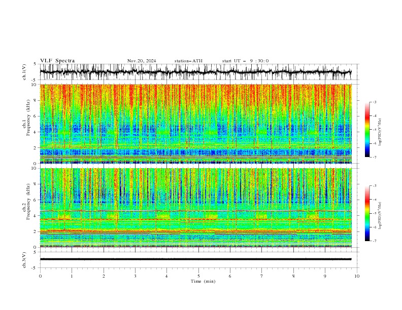
Task: Select the date 'Nov.20, 2024'
Action: (x=142, y=61)
